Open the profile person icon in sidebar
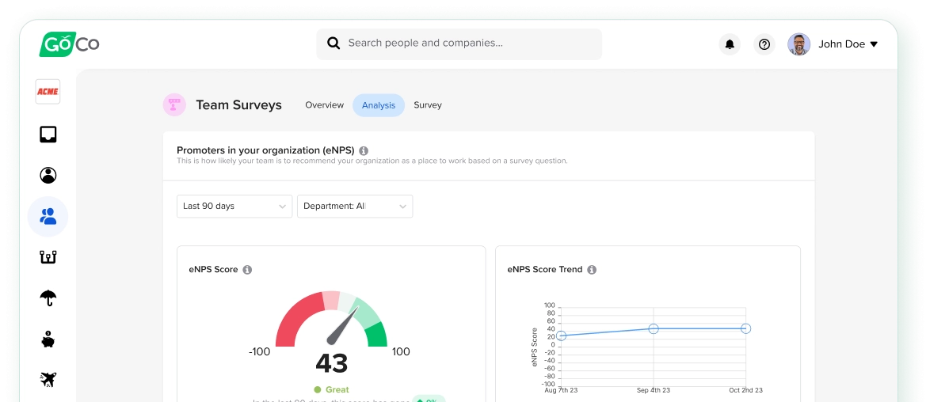 [x=48, y=175]
